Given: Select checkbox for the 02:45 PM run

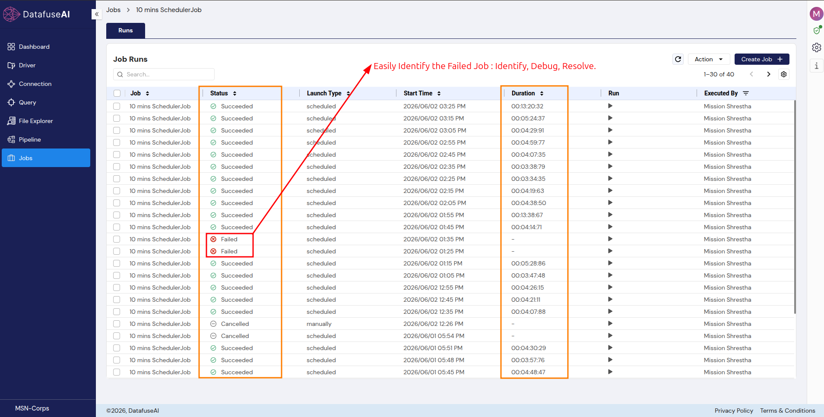Looking at the screenshot, I should click(x=117, y=155).
